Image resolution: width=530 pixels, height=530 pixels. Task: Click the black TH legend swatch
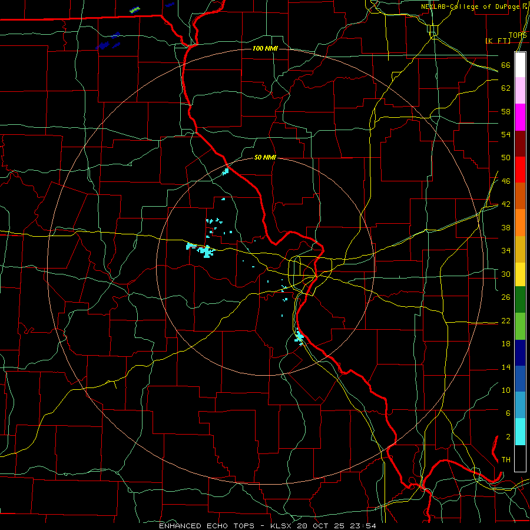520,458
